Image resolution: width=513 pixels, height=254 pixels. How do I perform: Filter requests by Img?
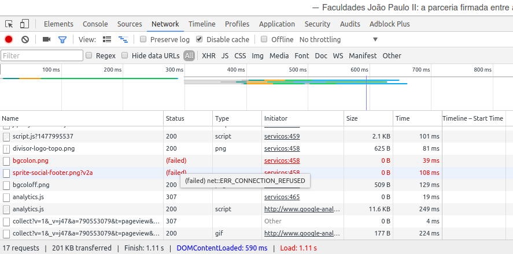[x=257, y=56]
